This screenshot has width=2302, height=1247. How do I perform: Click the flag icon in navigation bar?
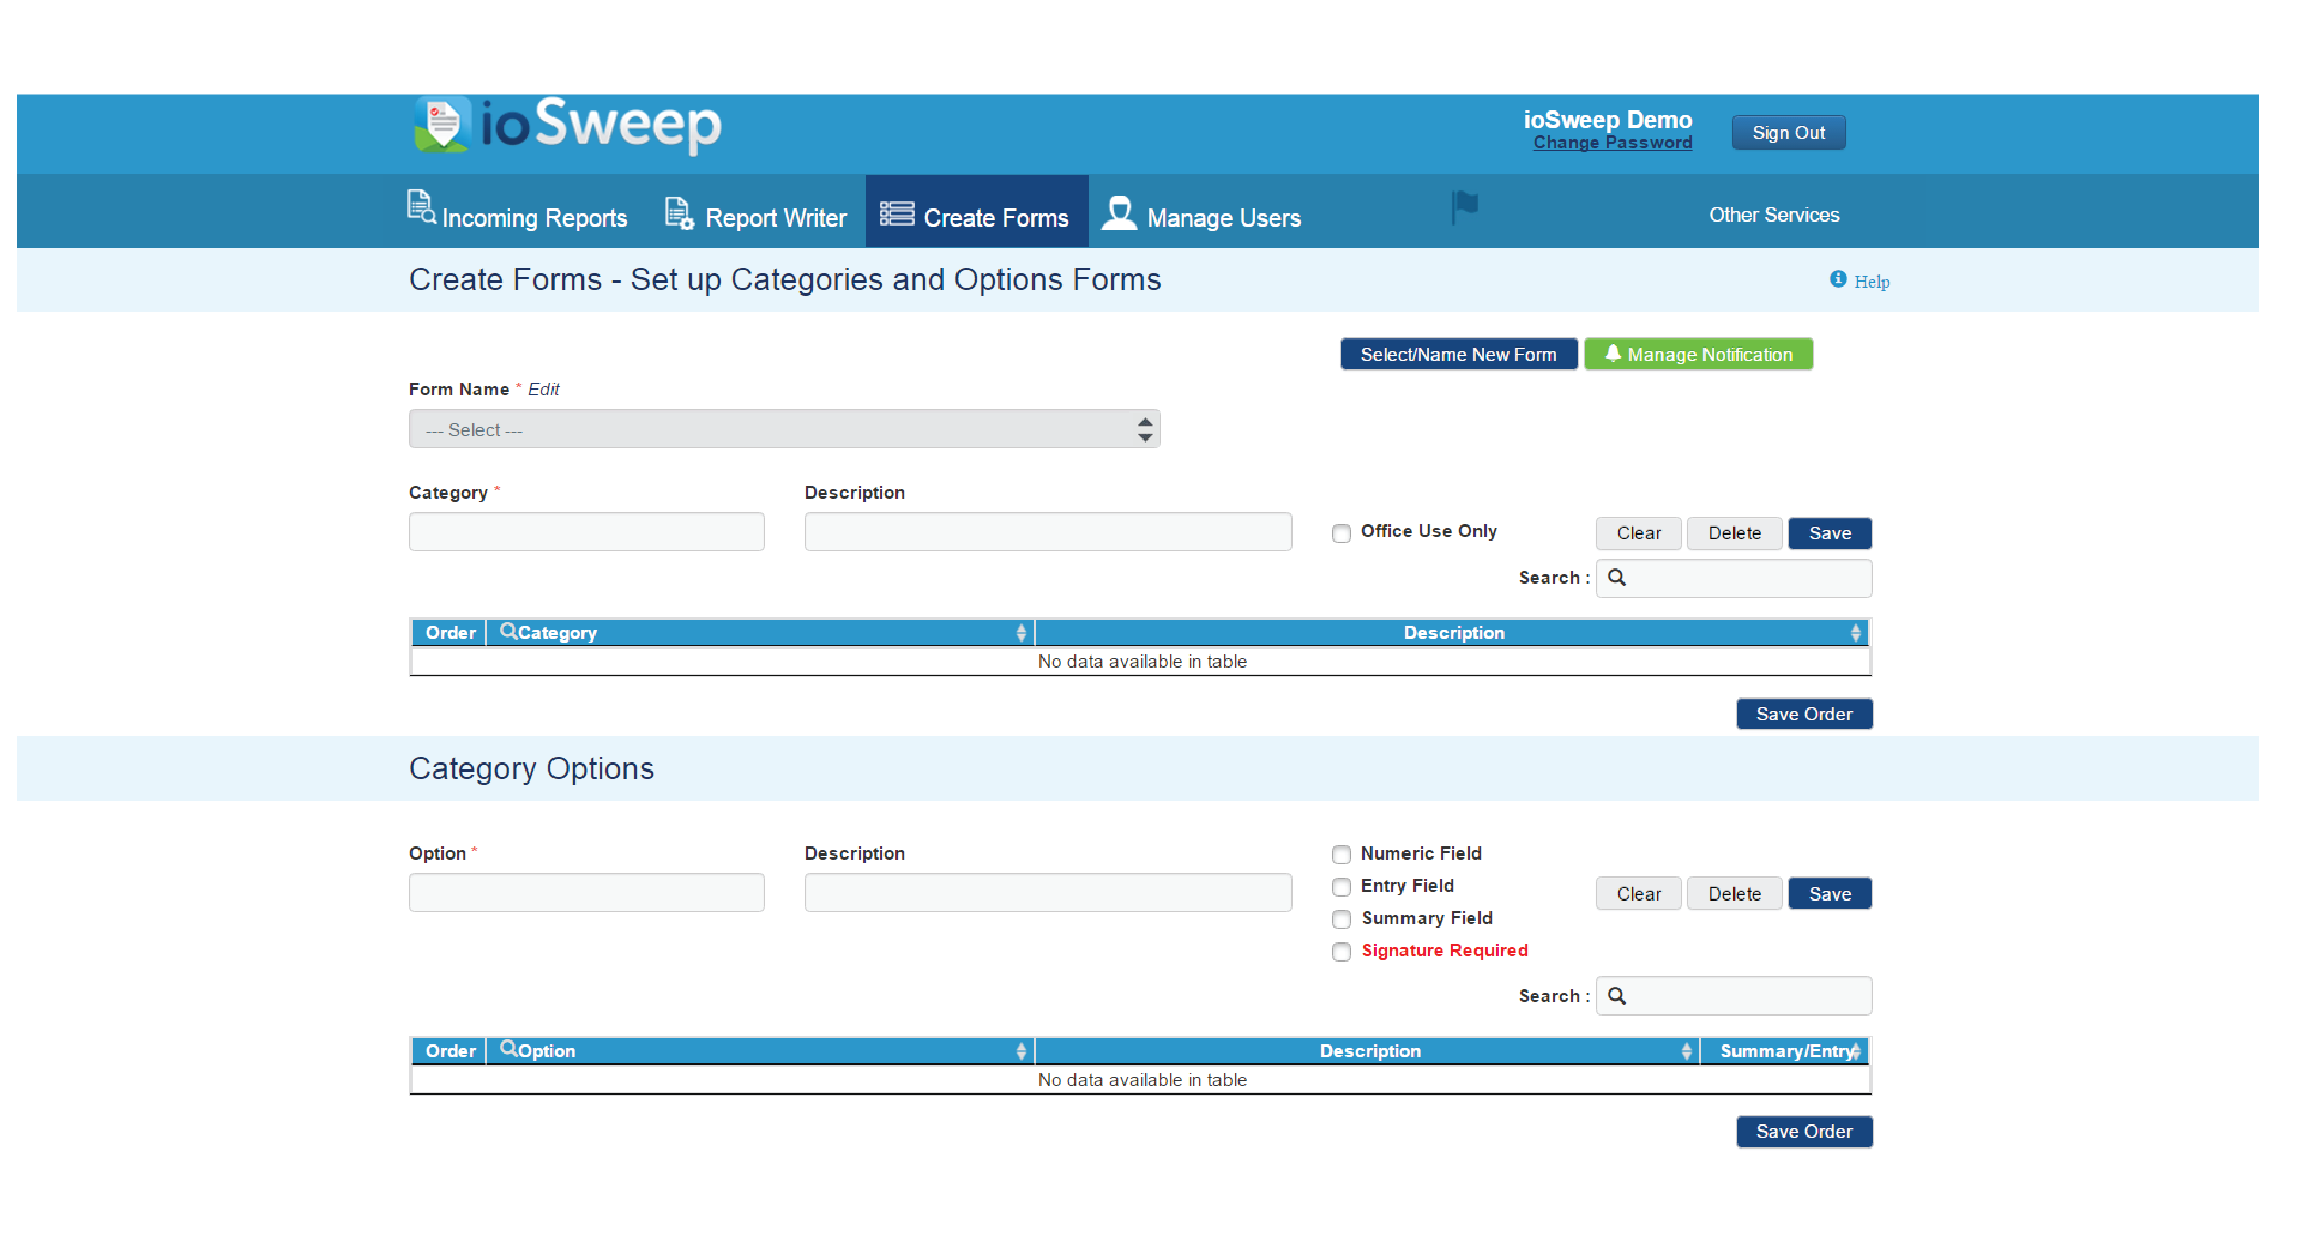pos(1465,207)
